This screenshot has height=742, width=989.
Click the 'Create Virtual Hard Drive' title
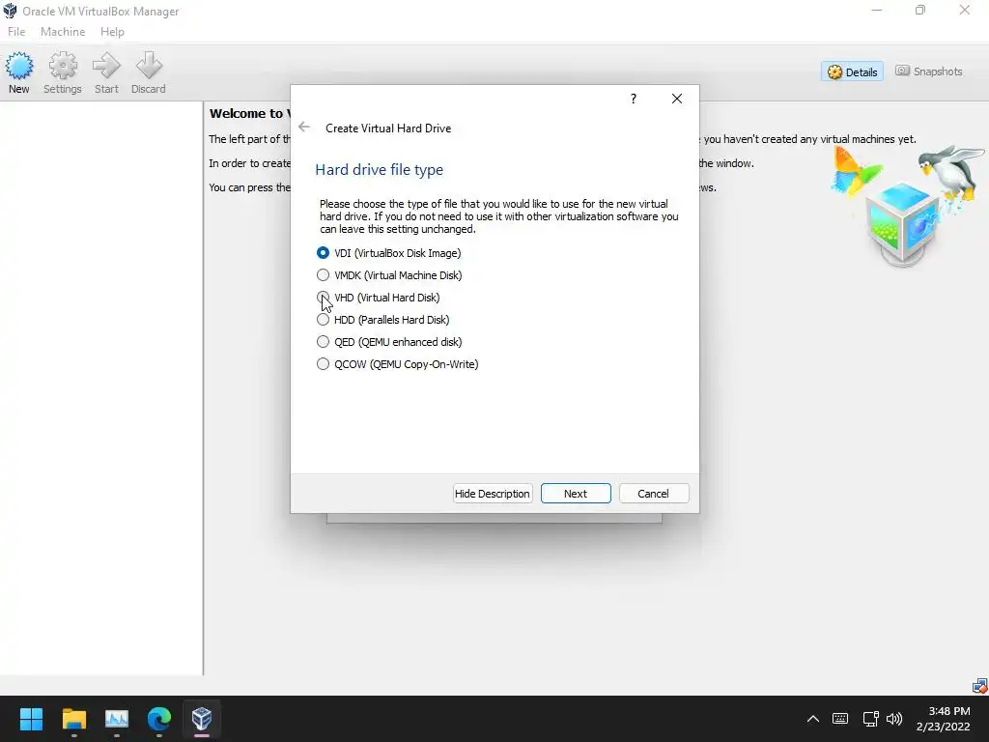click(388, 128)
